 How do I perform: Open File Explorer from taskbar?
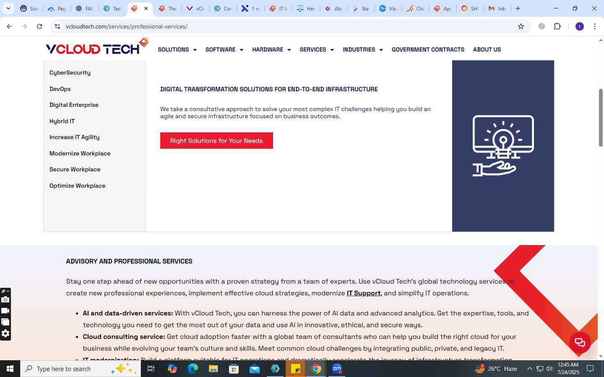point(213,369)
